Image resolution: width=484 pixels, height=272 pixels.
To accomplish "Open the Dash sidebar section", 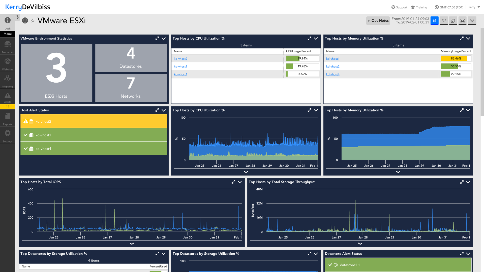I will [x=8, y=23].
